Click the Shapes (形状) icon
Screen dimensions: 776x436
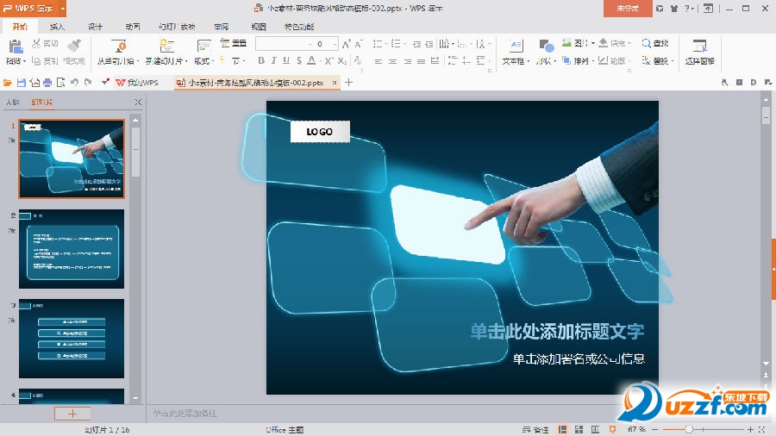tap(547, 47)
